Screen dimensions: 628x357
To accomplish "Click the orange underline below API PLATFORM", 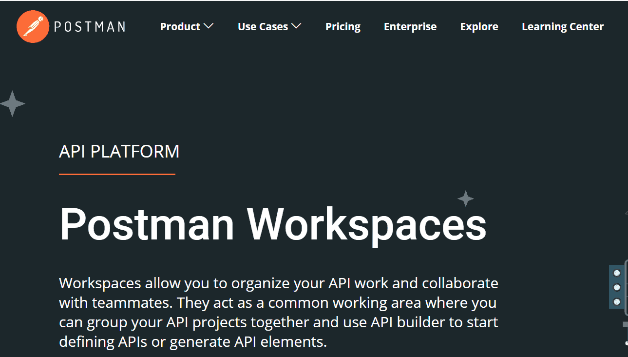I will click(x=117, y=174).
